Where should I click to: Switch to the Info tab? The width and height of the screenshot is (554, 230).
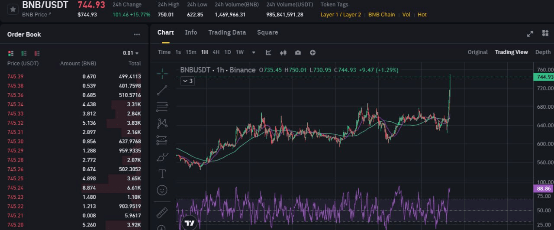click(x=191, y=32)
